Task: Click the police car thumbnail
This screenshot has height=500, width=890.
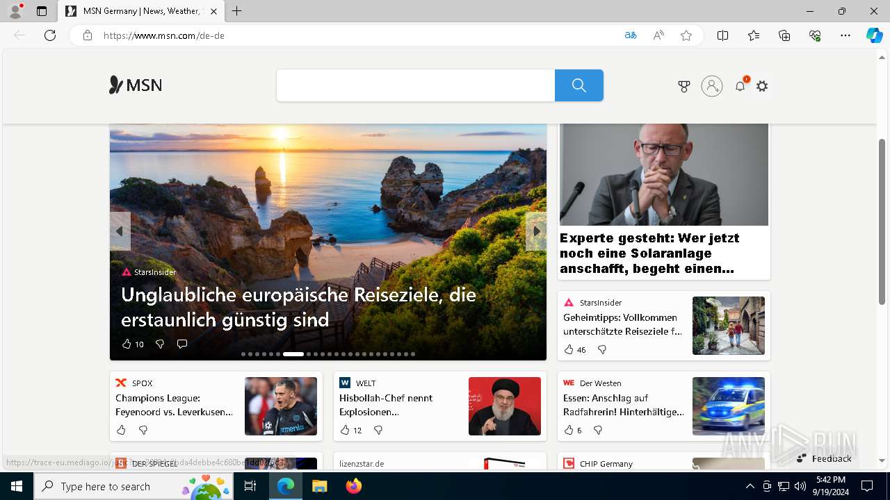Action: point(729,406)
